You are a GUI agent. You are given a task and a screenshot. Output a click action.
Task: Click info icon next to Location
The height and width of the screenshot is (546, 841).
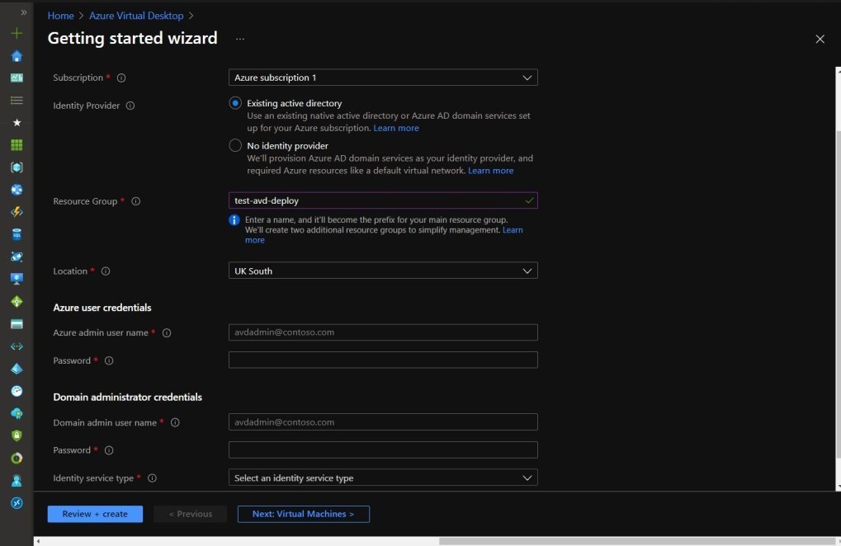(x=106, y=271)
